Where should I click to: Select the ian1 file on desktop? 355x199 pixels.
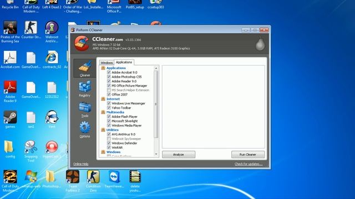tap(31, 119)
